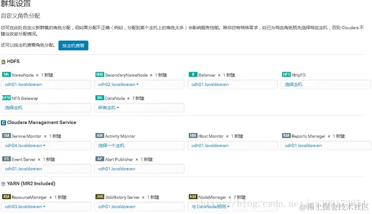The width and height of the screenshot is (372, 214).
Task: Click the DN DataNode badge
Action: click(99, 98)
